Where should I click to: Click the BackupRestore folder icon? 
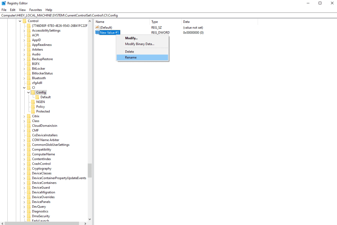29,59
